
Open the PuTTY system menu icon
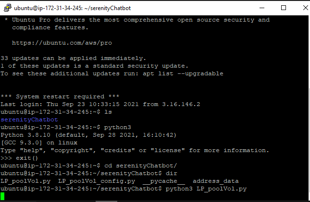(x=8, y=8)
